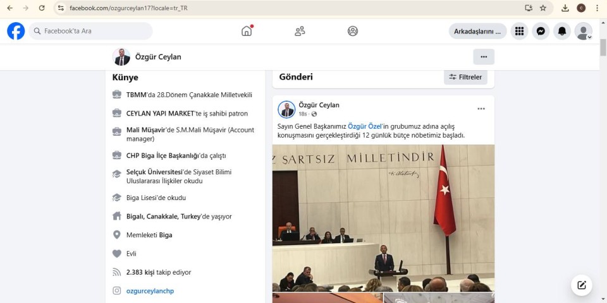
Task: Open Bigalı, Canakkale, Turkey location link
Action: click(163, 217)
